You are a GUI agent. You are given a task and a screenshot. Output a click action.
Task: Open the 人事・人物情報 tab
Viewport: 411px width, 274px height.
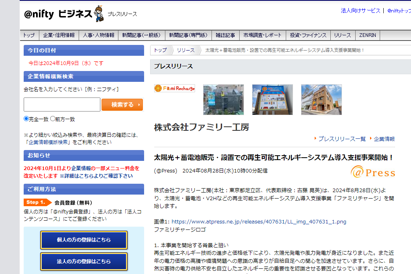(x=99, y=35)
